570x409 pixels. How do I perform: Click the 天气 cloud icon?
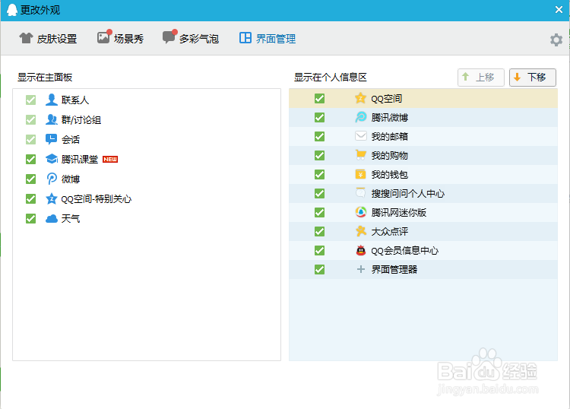(x=51, y=218)
